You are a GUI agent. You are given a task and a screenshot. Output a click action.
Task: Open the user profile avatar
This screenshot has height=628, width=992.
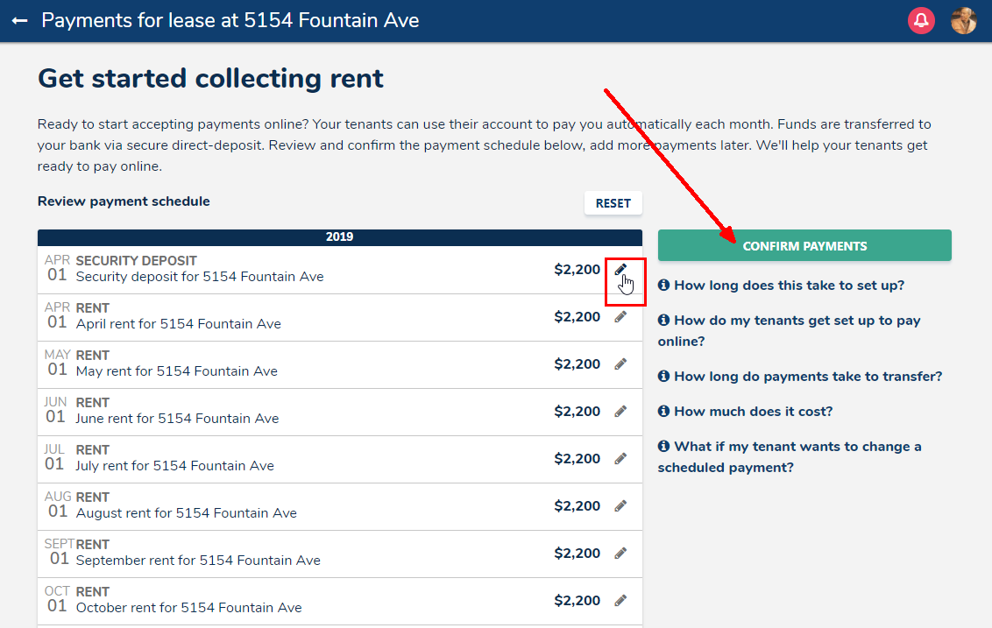[964, 20]
